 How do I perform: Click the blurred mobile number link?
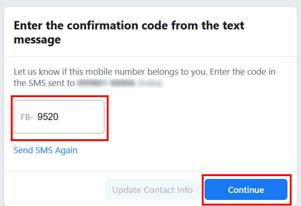point(119,83)
